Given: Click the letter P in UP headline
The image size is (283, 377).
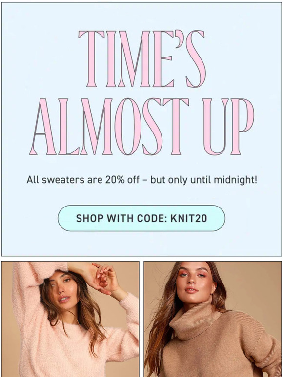Looking at the screenshot, I should point(242,127).
